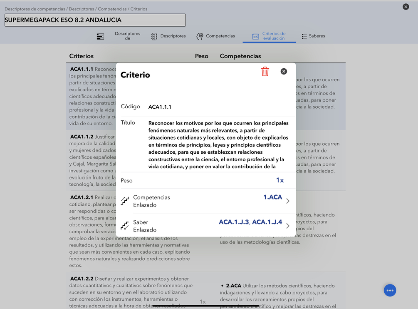Click the Criterios column header

click(x=81, y=56)
